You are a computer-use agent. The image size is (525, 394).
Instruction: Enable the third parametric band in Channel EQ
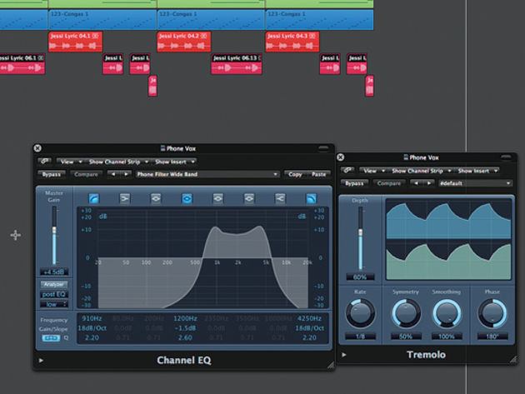click(156, 199)
